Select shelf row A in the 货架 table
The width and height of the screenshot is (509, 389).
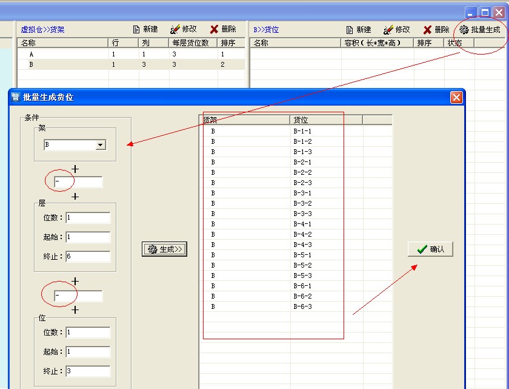tap(131, 54)
